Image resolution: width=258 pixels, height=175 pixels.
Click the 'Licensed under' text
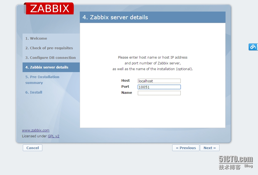pyautogui.click(x=35, y=136)
